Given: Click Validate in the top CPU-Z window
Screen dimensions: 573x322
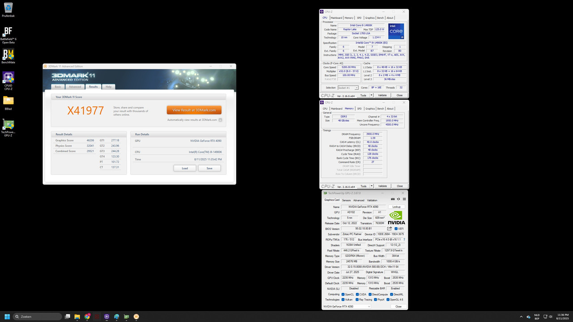Looking at the screenshot, I should coord(382,95).
